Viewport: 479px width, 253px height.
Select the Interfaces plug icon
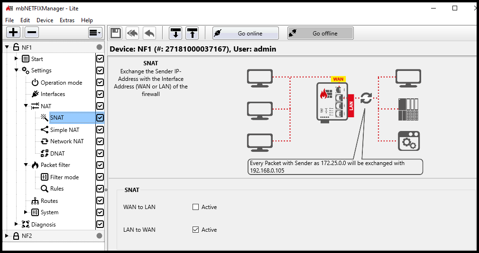tap(35, 94)
